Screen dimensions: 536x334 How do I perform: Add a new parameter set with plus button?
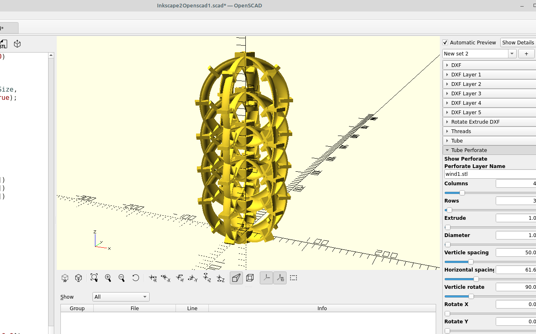coord(526,53)
